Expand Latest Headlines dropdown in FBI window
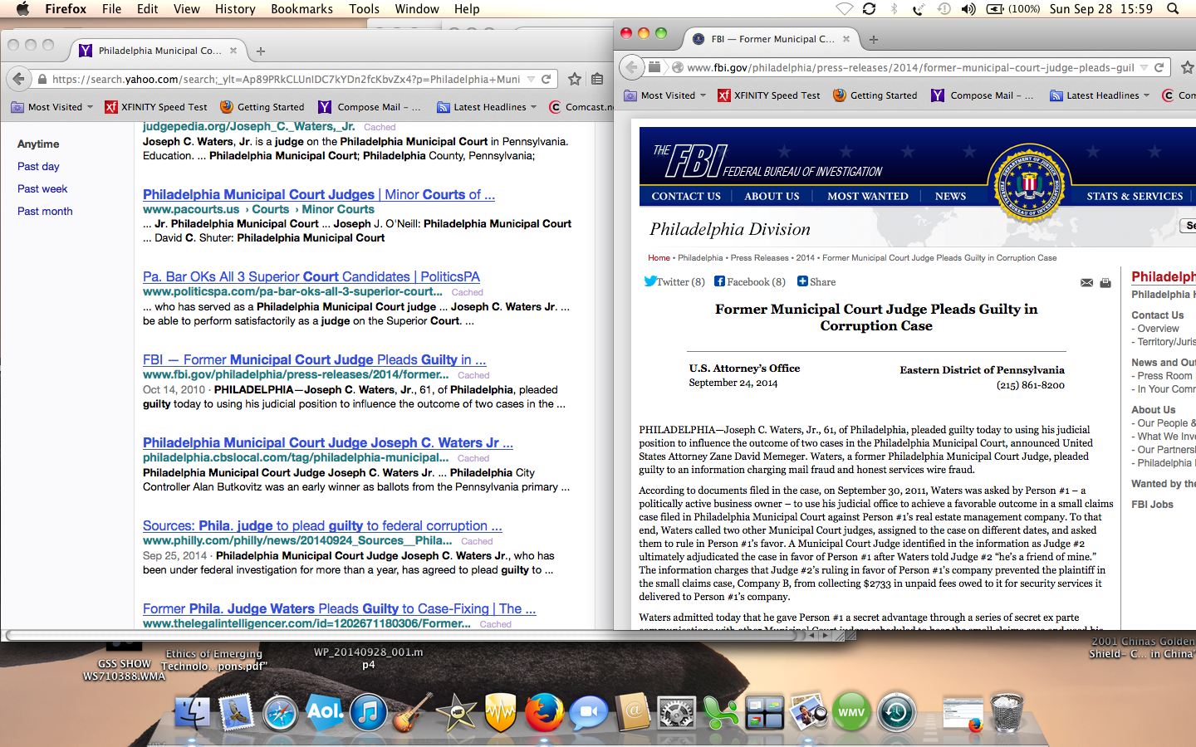Screen dimensions: 1196x747 (x=1146, y=95)
